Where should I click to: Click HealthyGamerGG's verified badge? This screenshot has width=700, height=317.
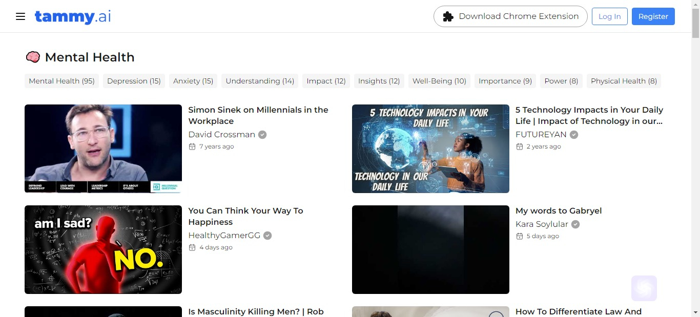point(267,236)
